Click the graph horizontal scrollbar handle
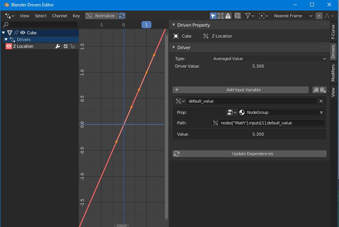 tap(121, 225)
